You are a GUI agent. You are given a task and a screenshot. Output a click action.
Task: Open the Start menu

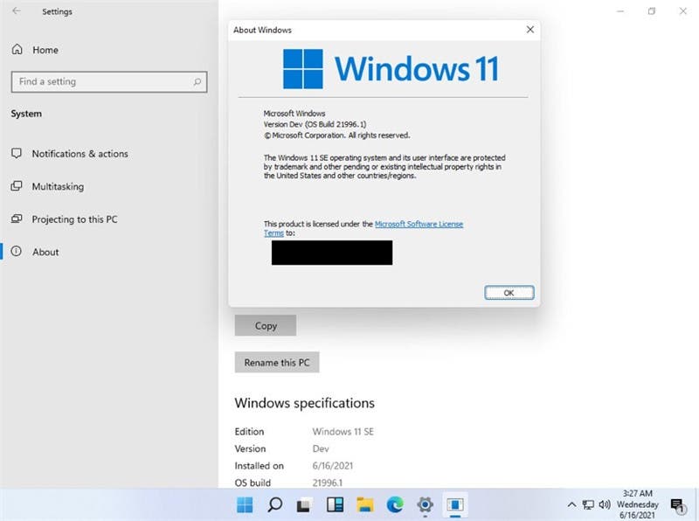[x=245, y=505]
